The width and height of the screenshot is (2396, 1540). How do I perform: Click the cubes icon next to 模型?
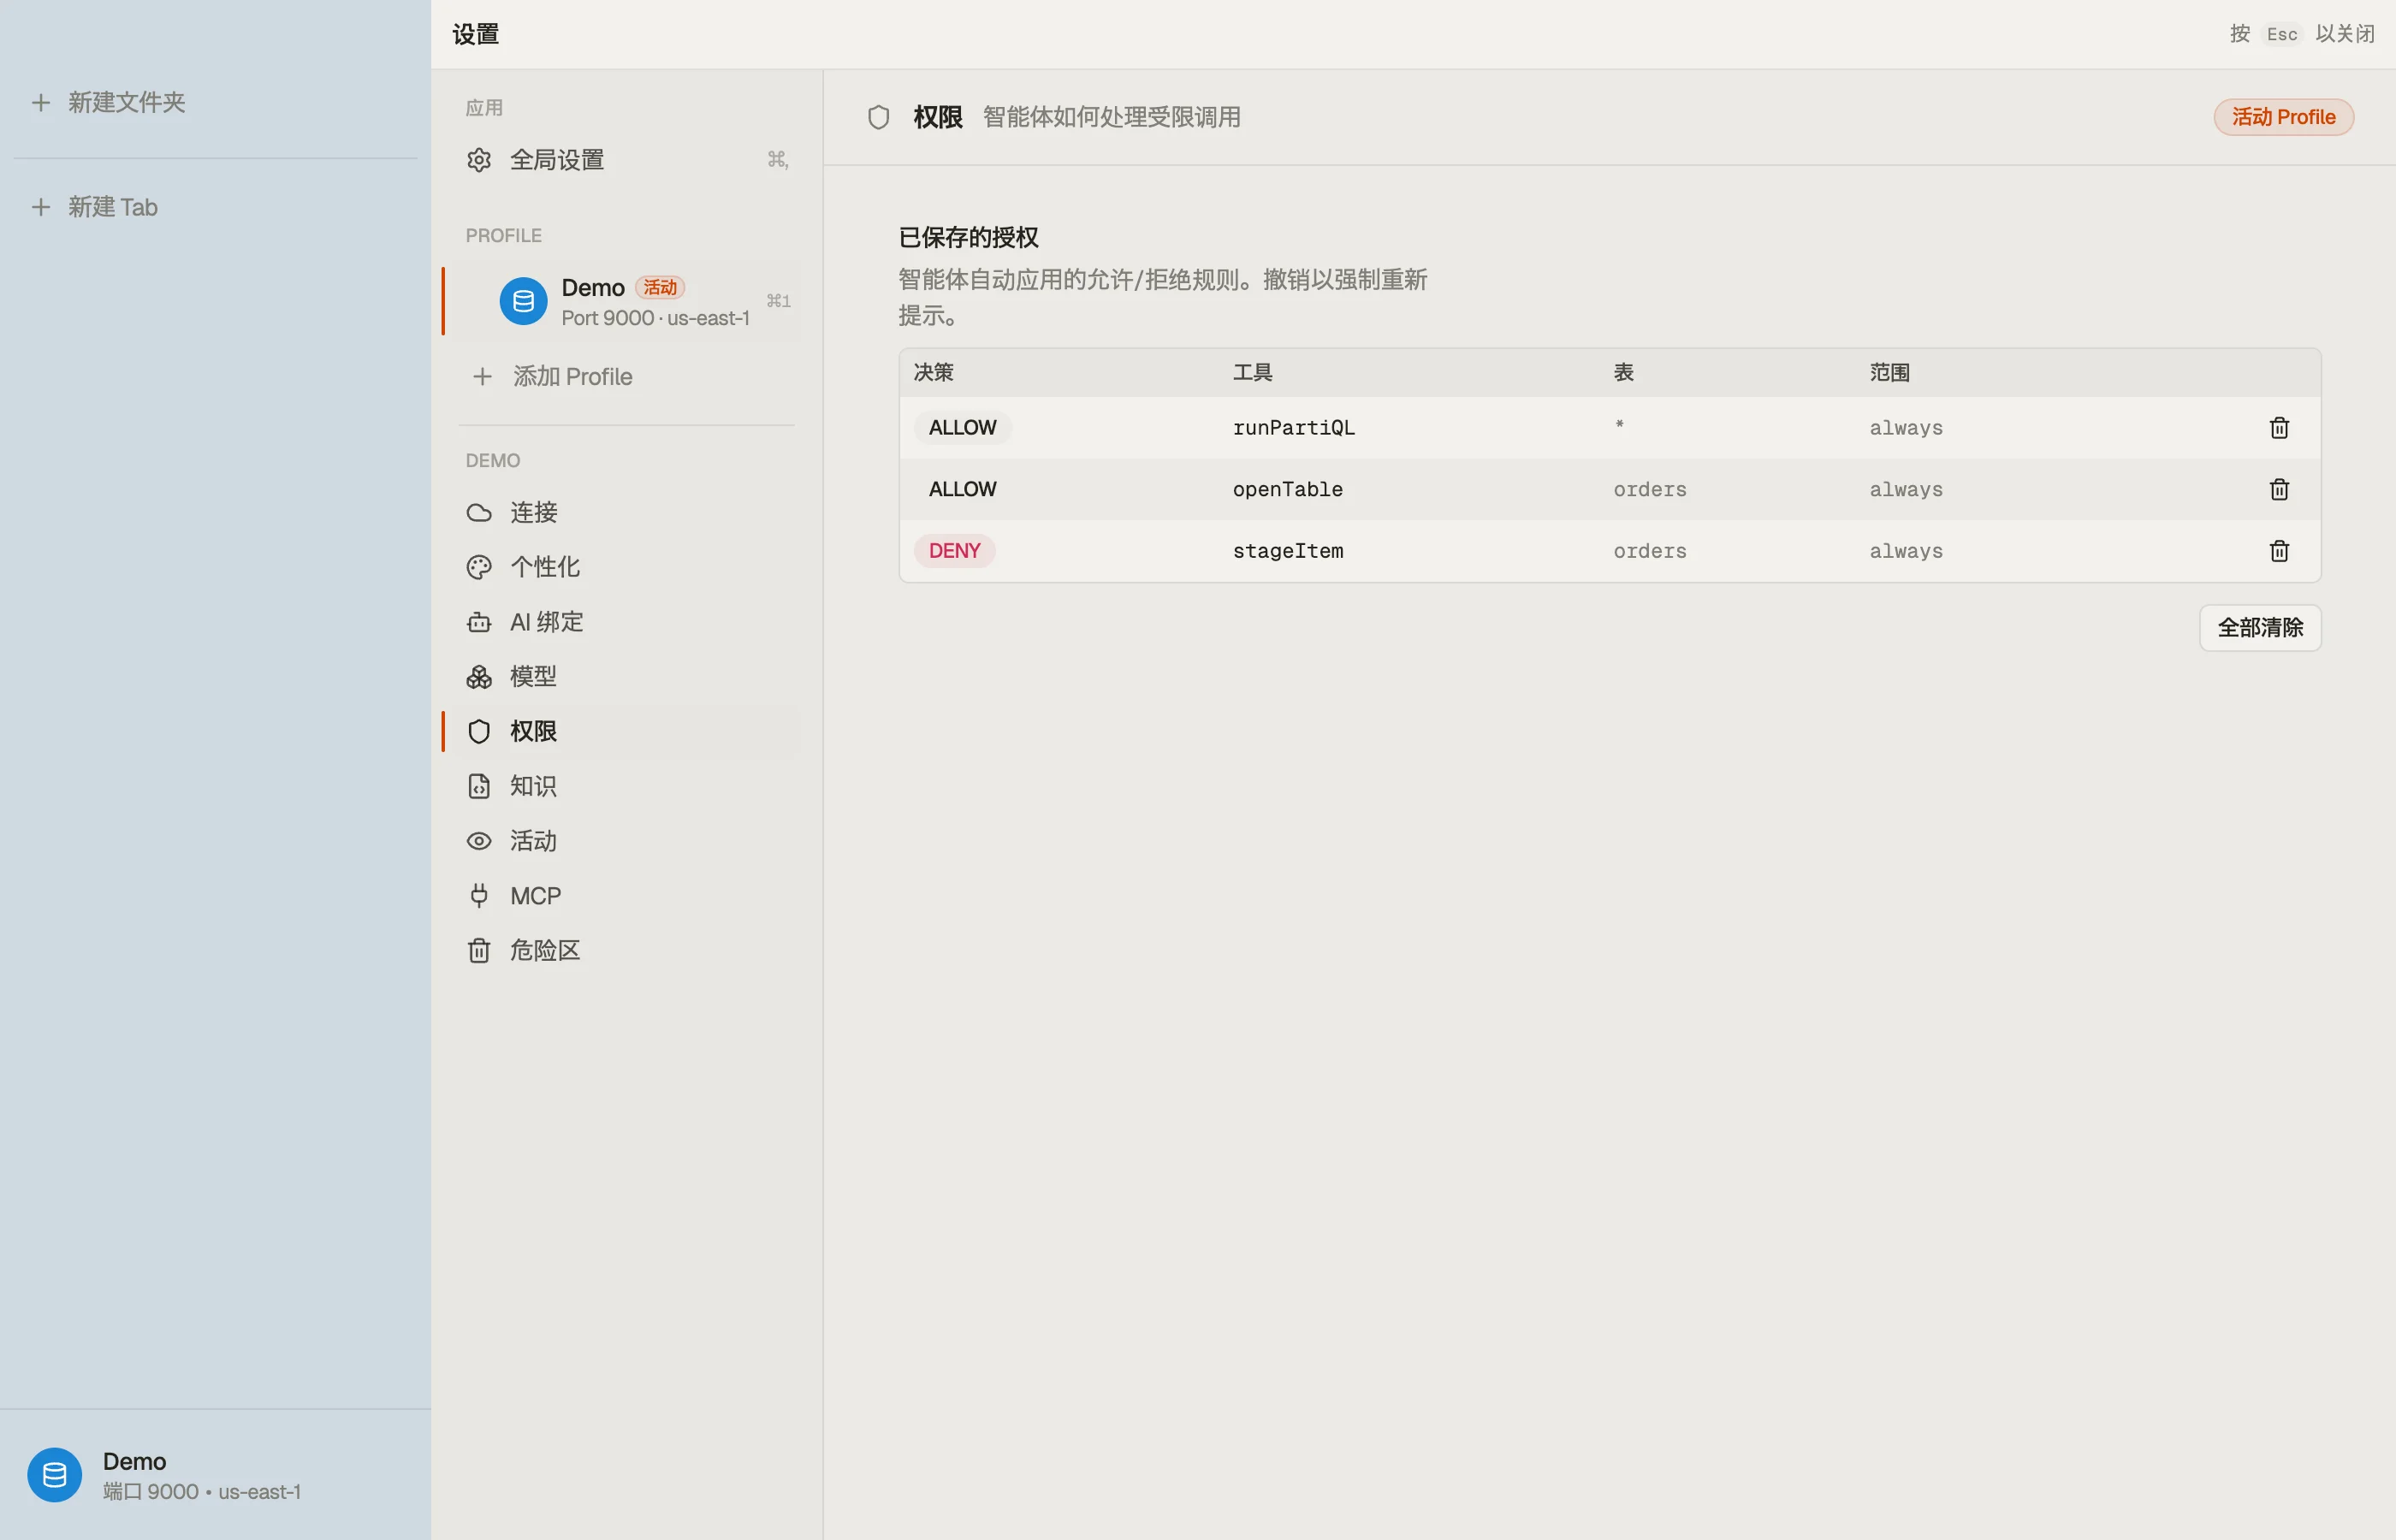coord(479,677)
